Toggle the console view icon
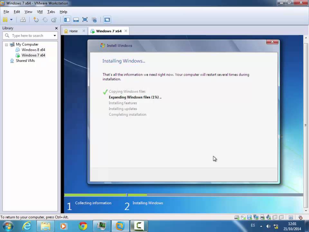 coord(107,20)
